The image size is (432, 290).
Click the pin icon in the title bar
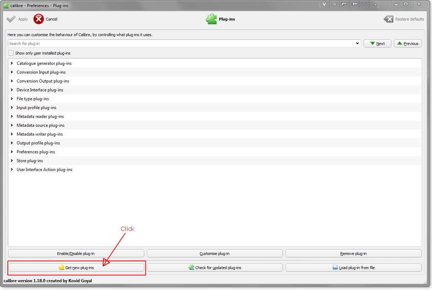pyautogui.click(x=354, y=4)
